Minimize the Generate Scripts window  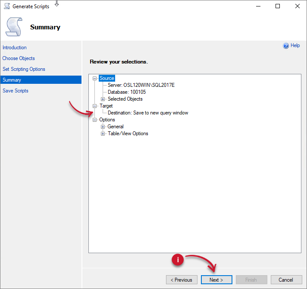(258, 6)
